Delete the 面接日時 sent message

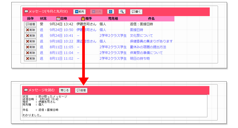tap(30, 30)
